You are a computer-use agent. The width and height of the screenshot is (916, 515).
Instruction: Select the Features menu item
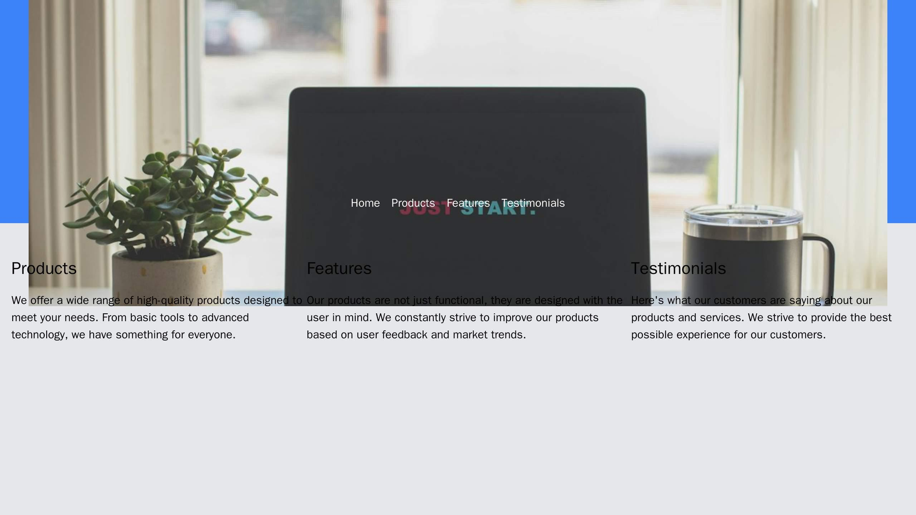(x=469, y=202)
